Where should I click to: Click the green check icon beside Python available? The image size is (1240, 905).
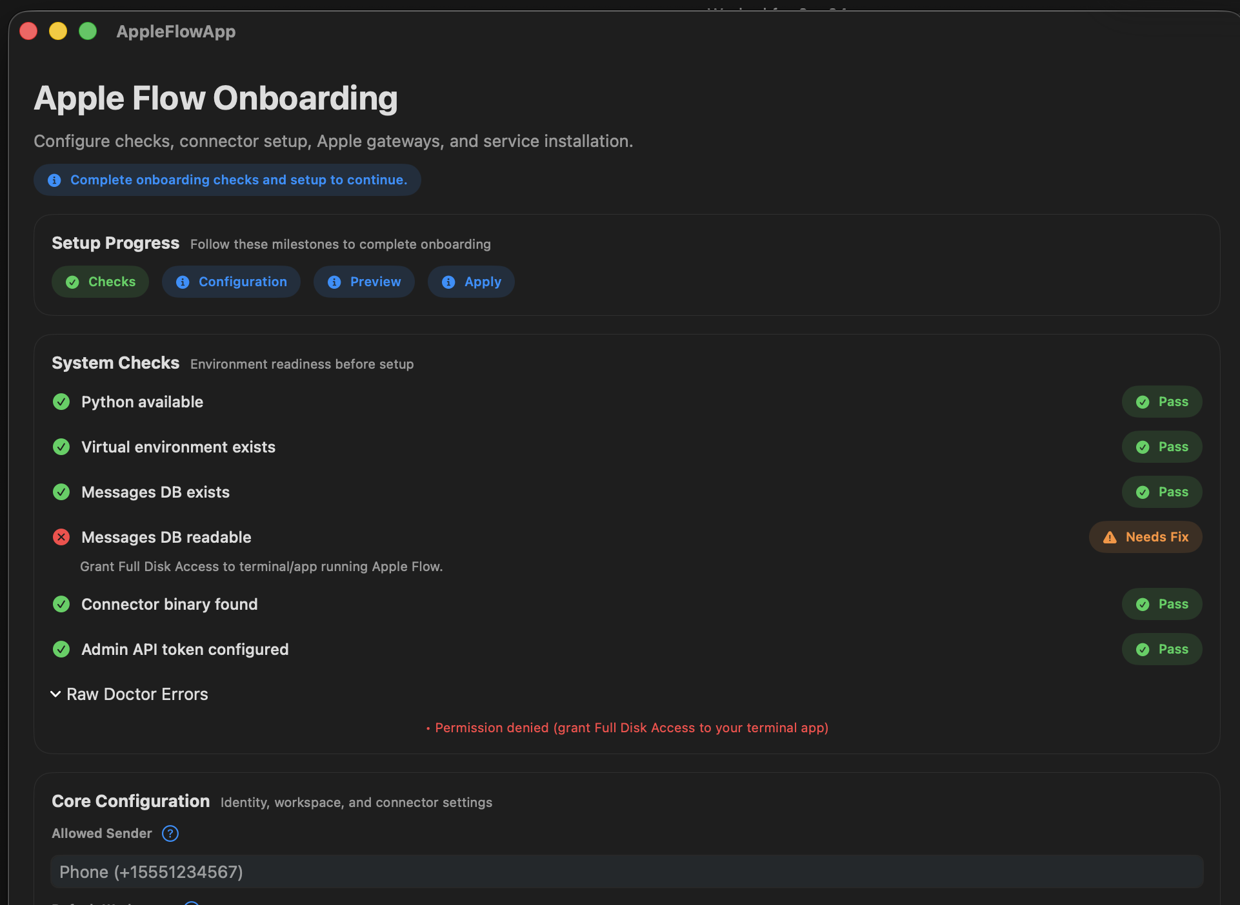(61, 402)
